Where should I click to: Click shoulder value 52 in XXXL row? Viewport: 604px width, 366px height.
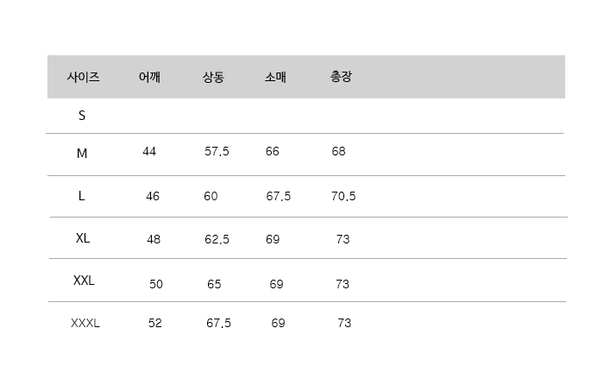(x=155, y=324)
